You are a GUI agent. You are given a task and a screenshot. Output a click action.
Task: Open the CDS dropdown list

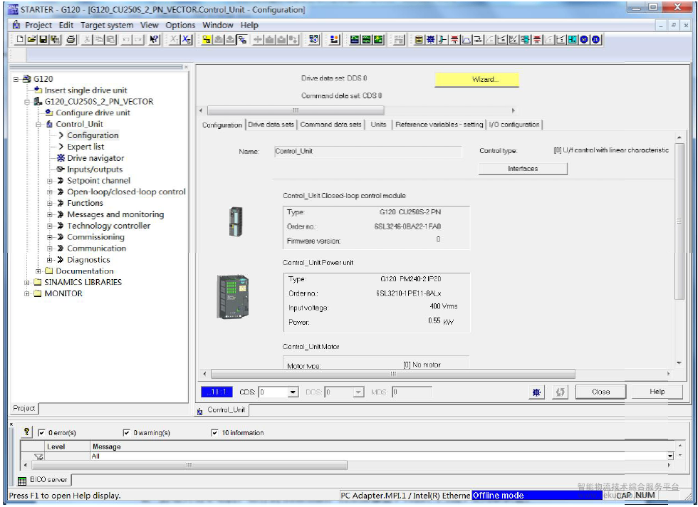click(293, 392)
